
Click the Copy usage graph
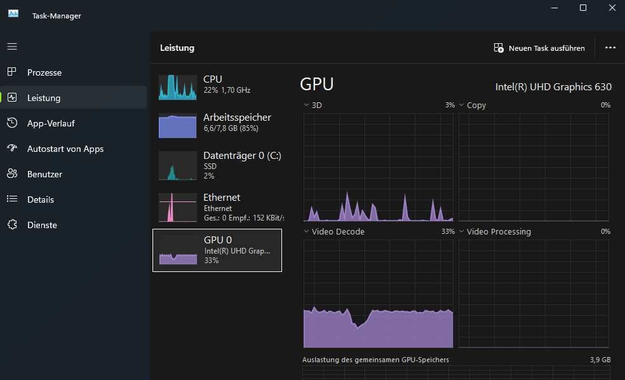[534, 167]
